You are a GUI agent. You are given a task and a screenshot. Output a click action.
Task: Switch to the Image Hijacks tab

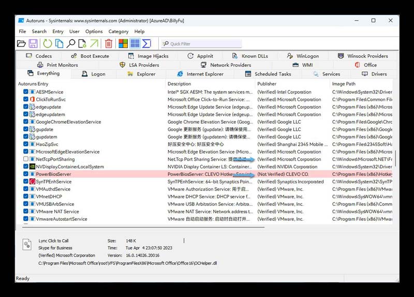[x=148, y=56]
